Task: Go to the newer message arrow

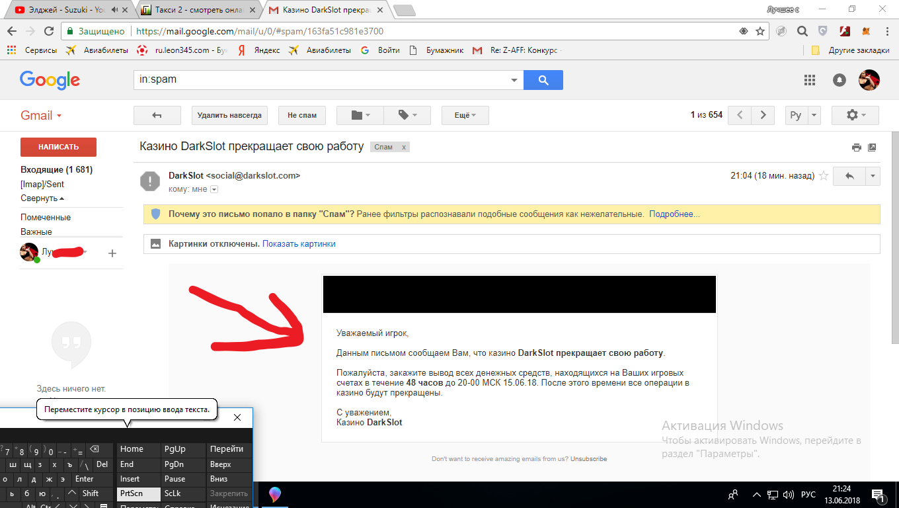Action: (x=740, y=115)
